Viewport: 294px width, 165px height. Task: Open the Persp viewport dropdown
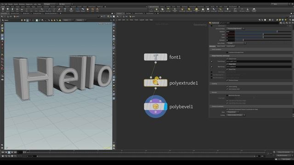tap(101, 24)
